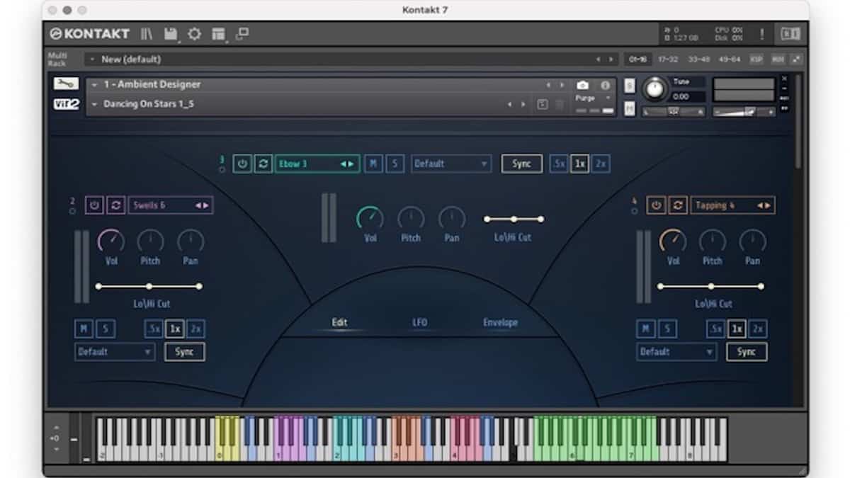The width and height of the screenshot is (850, 478).
Task: Select rack page 49-64
Action: pyautogui.click(x=728, y=59)
